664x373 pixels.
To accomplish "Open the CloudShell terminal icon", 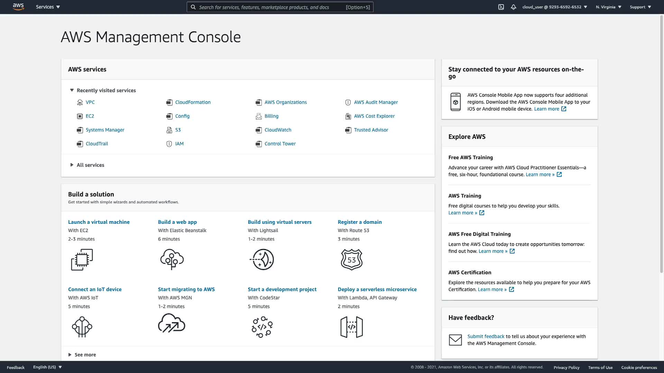I will [x=501, y=7].
